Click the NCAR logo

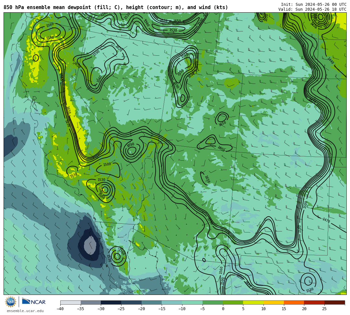pos(34,302)
